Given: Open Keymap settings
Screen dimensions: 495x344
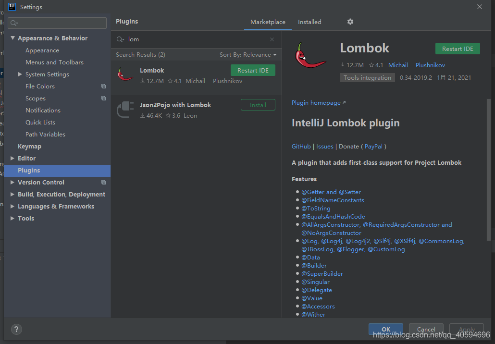Looking at the screenshot, I should tap(29, 146).
